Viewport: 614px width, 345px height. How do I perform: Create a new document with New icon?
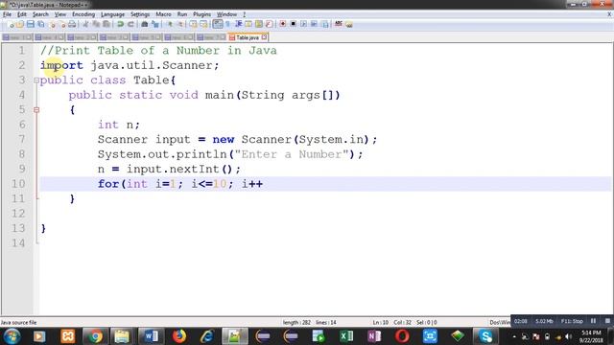coord(11,24)
